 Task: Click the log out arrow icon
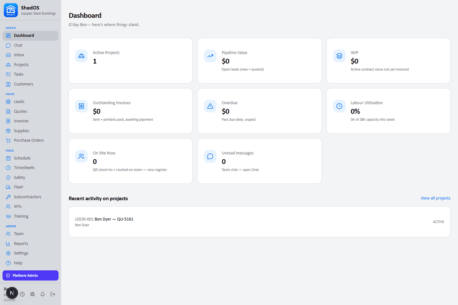point(53,294)
